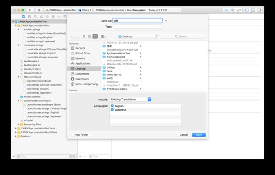Select the home folder in sidebar
The width and height of the screenshot is (275, 175).
[86, 84]
